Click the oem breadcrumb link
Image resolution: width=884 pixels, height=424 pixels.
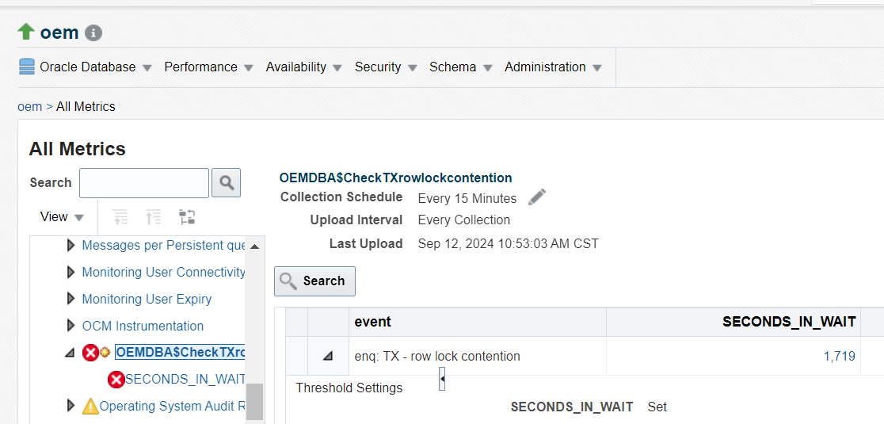click(x=29, y=106)
